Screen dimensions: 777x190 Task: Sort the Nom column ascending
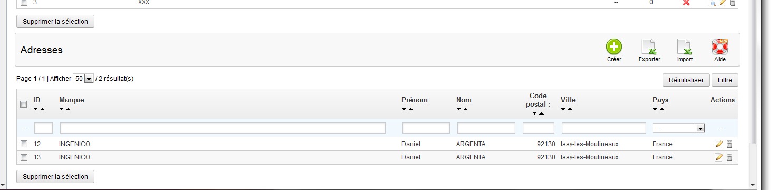click(466, 109)
